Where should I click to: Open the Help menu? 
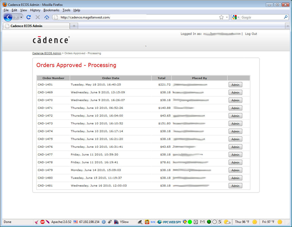point(77,10)
